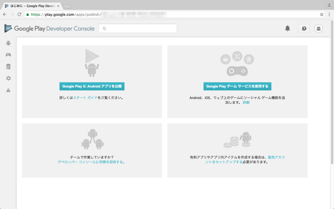Open Settings gear icon in sidebar
The height and width of the screenshot is (209, 334).
[x=8, y=78]
